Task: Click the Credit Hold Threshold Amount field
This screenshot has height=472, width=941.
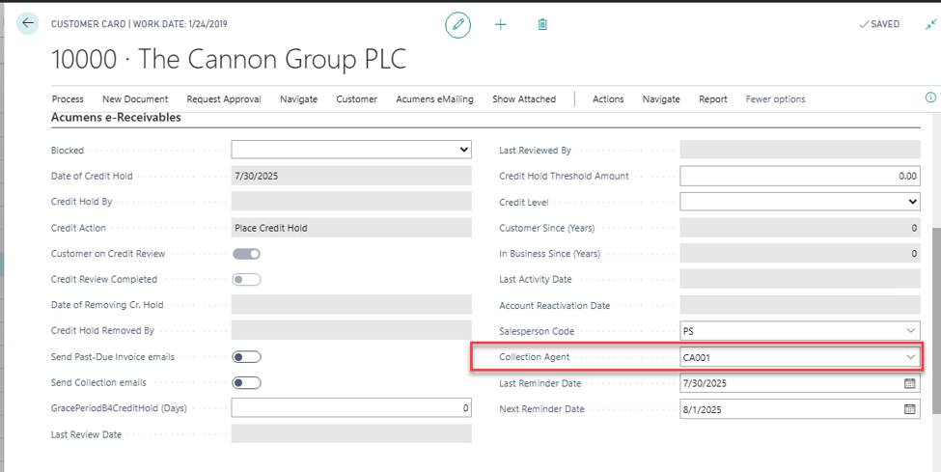Action: (x=800, y=176)
